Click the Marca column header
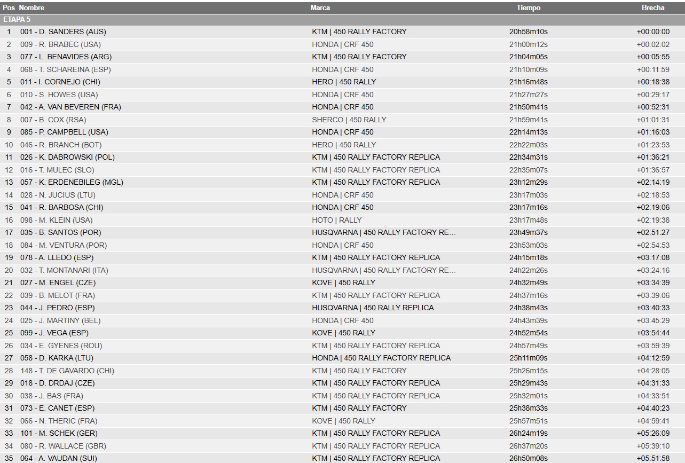The height and width of the screenshot is (463, 685). click(x=320, y=8)
